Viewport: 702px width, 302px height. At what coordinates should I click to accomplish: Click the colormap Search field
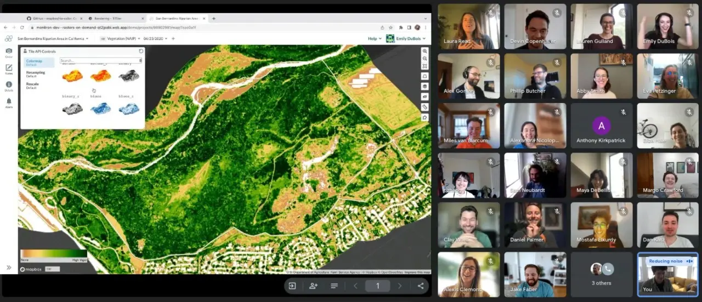(101, 60)
